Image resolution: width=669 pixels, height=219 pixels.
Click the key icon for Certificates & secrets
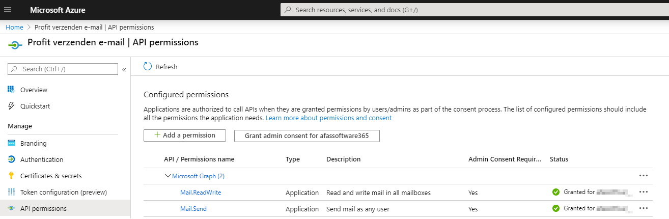tap(11, 176)
